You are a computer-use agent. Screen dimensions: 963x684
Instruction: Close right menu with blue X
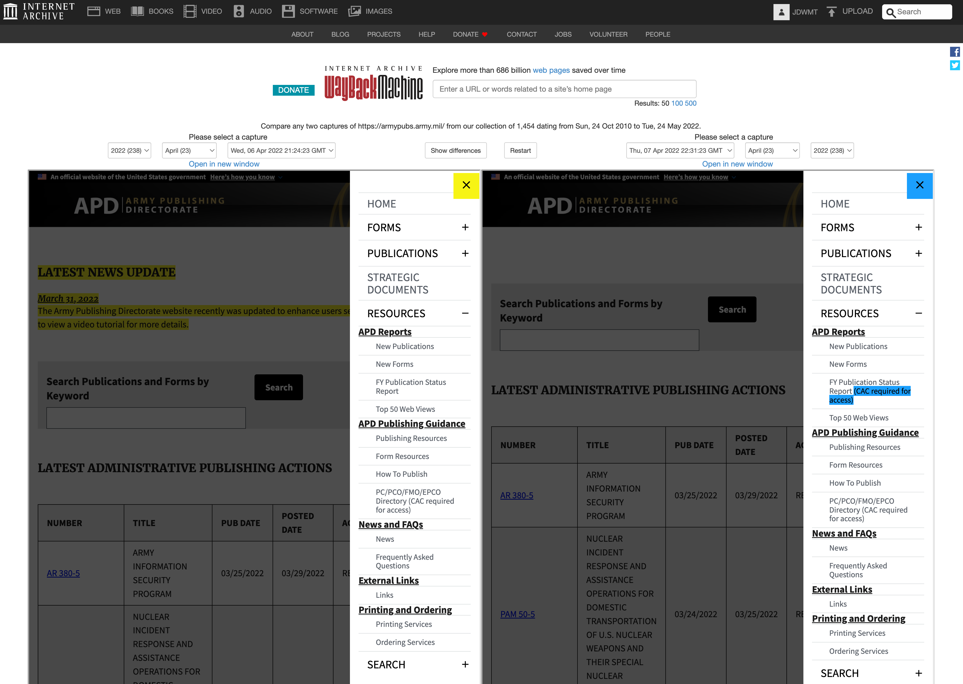(x=920, y=185)
